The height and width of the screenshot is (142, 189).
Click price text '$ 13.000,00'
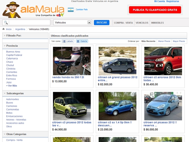point(59,81)
